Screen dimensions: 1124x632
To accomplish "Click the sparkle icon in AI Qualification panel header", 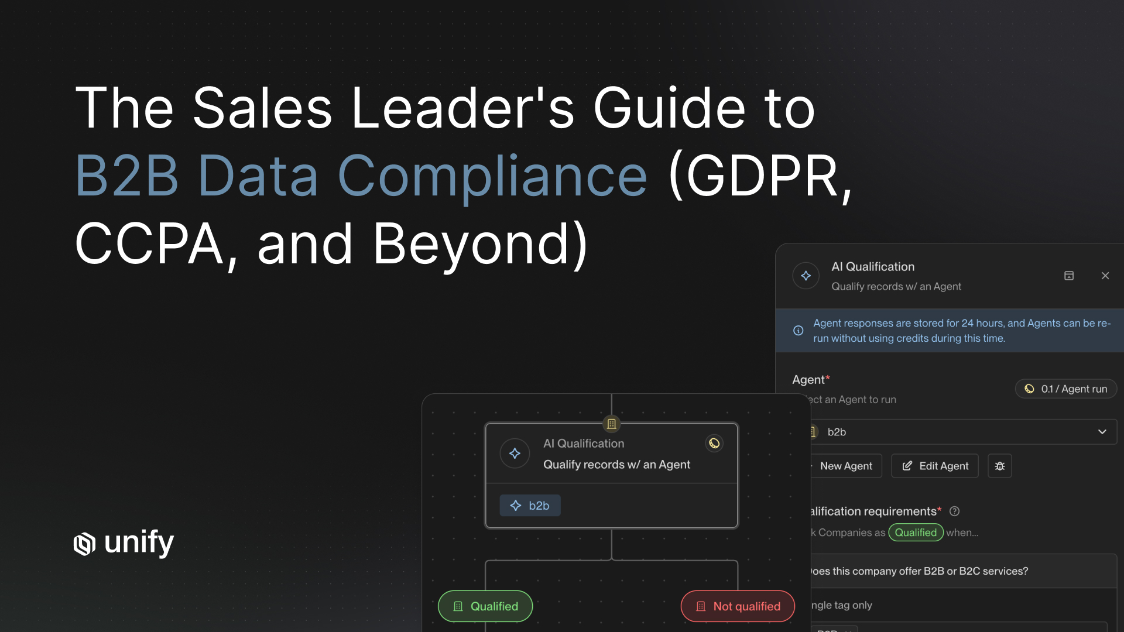I will pyautogui.click(x=806, y=276).
